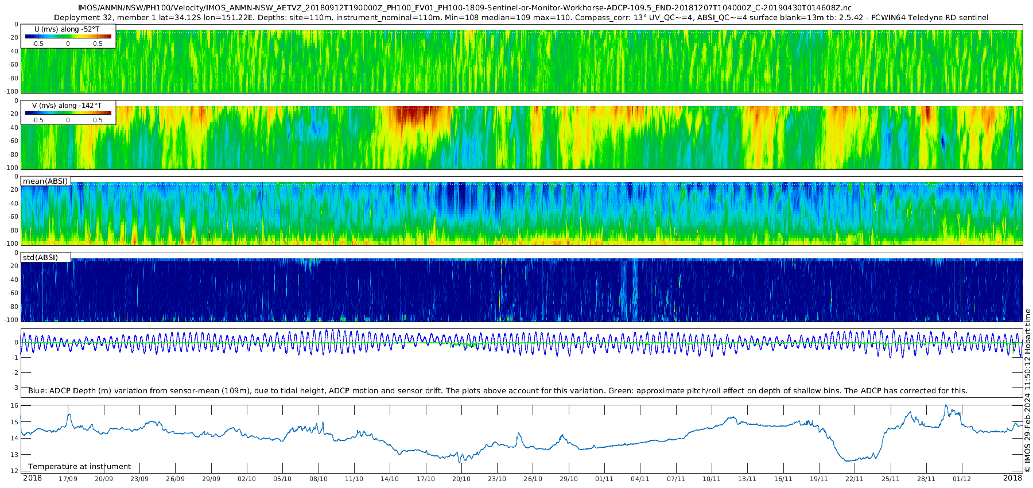Click the 16 tick on temperature axis

click(15, 405)
